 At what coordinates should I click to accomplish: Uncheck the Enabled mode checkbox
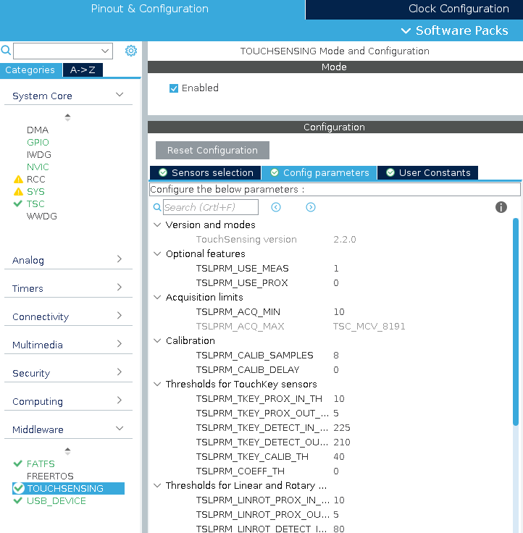click(x=174, y=88)
